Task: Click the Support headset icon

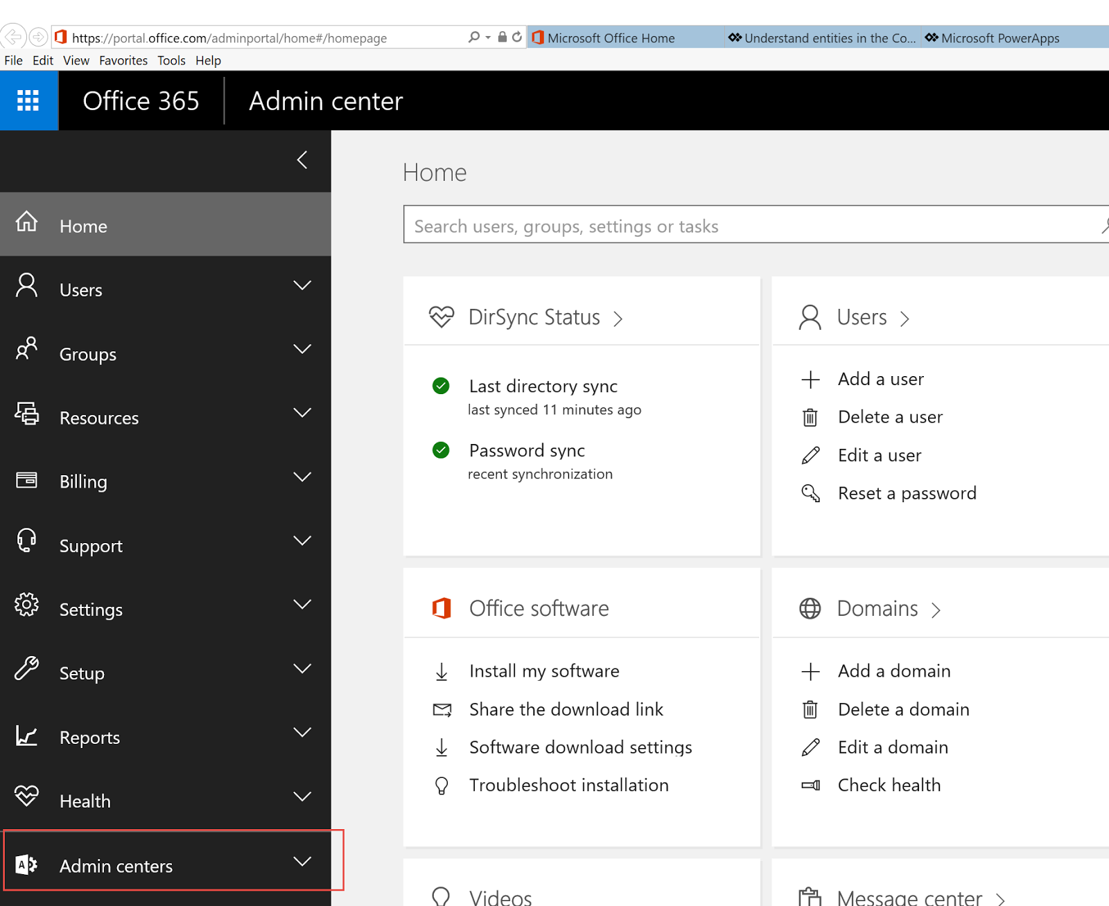Action: 27,540
